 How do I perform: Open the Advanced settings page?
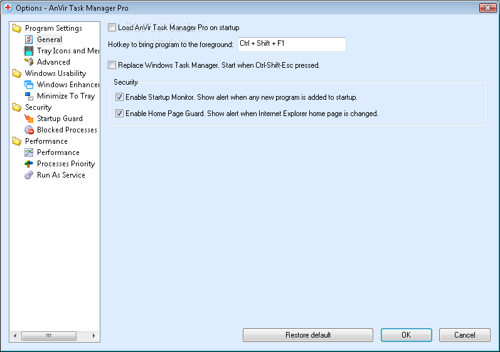click(53, 62)
